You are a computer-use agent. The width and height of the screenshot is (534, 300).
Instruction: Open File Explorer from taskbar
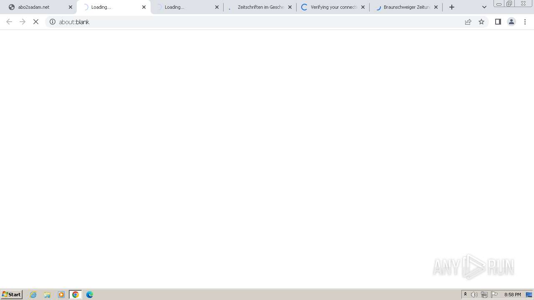[x=47, y=295]
